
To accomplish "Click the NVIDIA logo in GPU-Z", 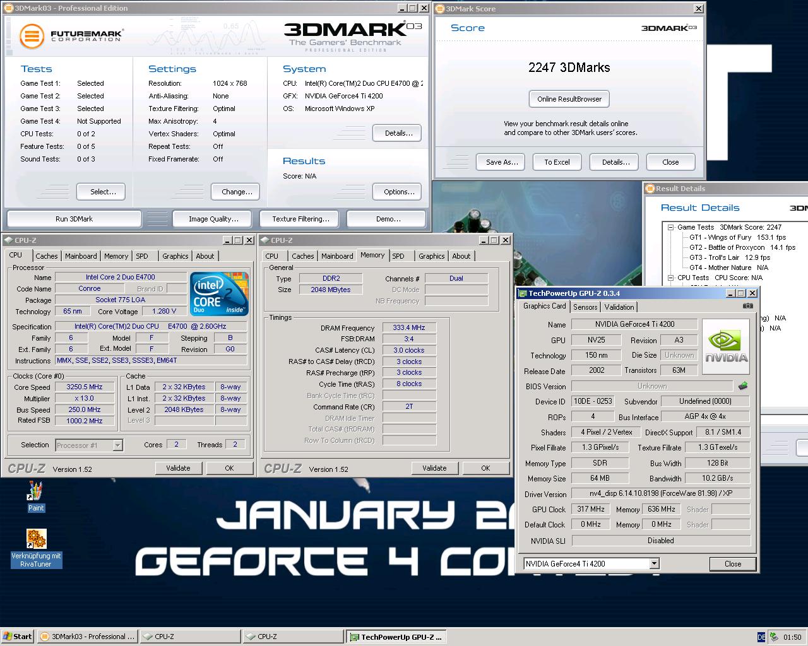I will (x=726, y=346).
